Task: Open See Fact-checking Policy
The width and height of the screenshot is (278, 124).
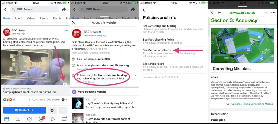Action: (x=174, y=41)
